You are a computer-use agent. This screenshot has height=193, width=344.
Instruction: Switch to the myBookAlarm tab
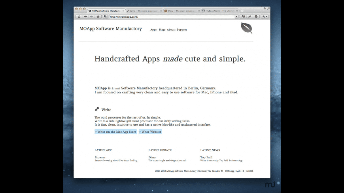(219, 11)
